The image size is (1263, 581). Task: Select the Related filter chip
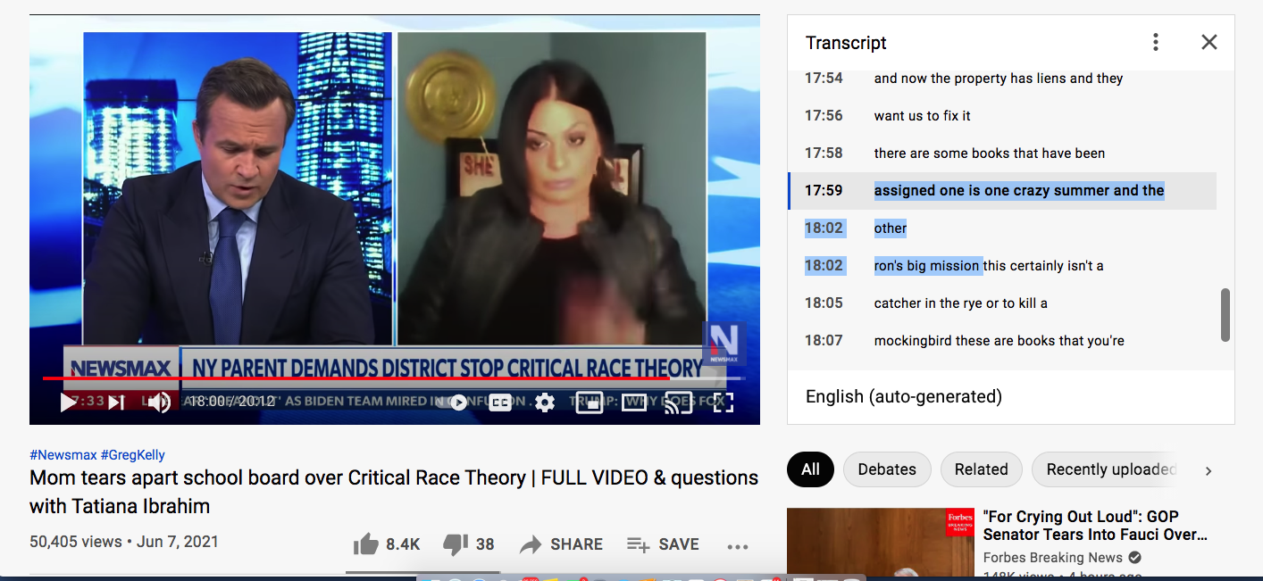[981, 469]
